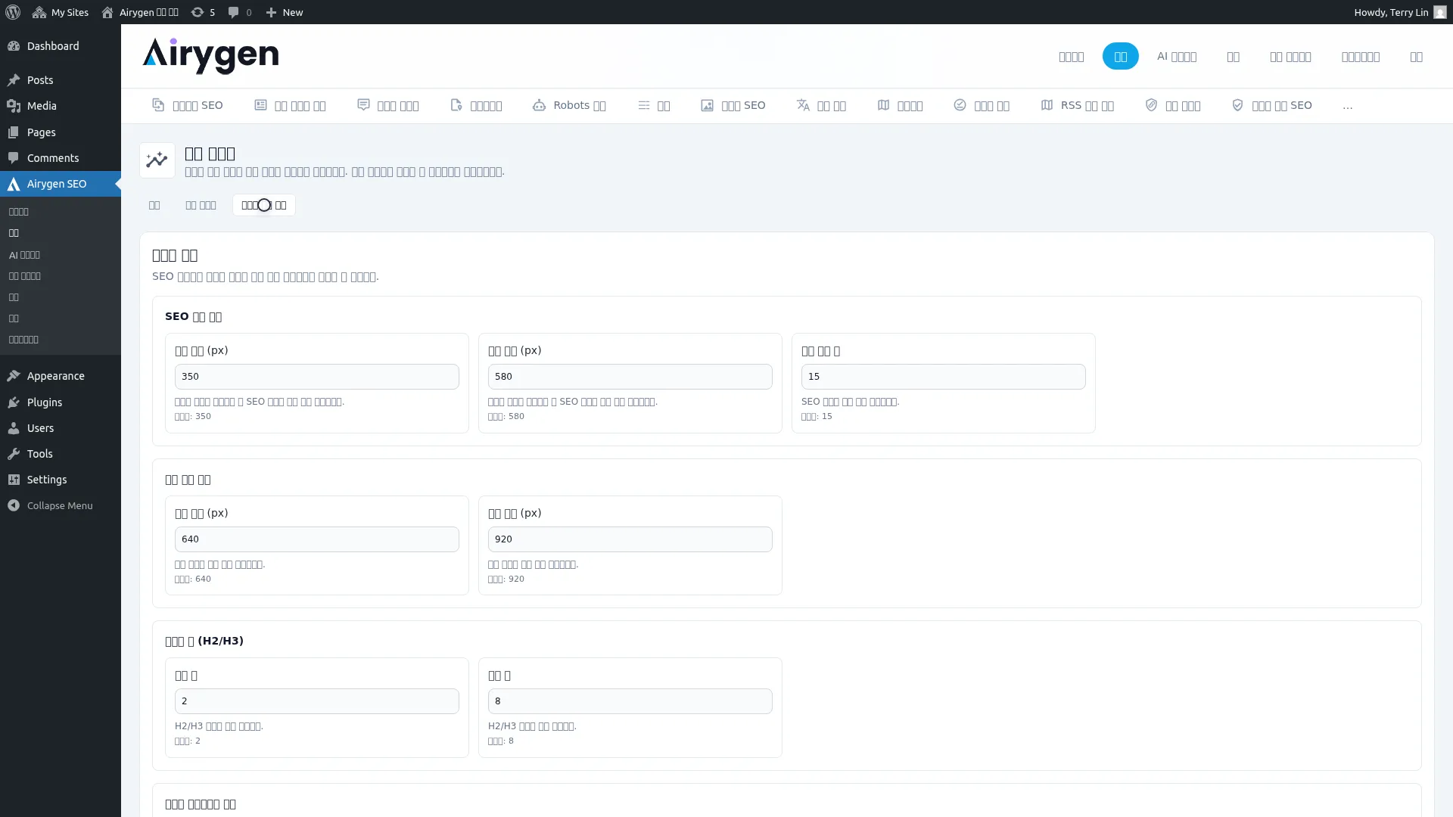This screenshot has height=817, width=1453.
Task: Open the Media library menu
Action: [x=61, y=106]
